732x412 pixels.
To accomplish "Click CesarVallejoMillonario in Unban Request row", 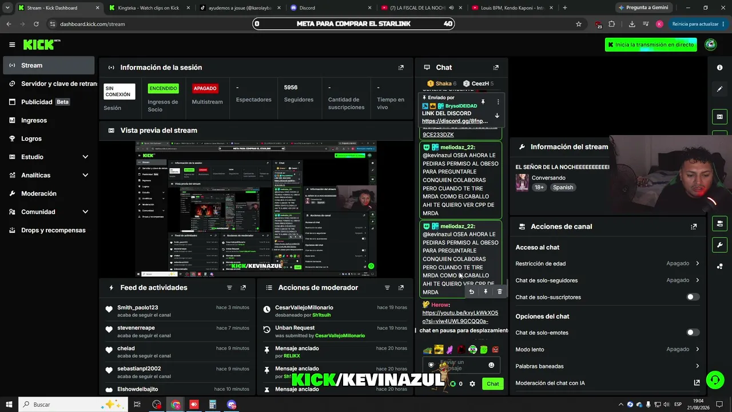I will [340, 335].
